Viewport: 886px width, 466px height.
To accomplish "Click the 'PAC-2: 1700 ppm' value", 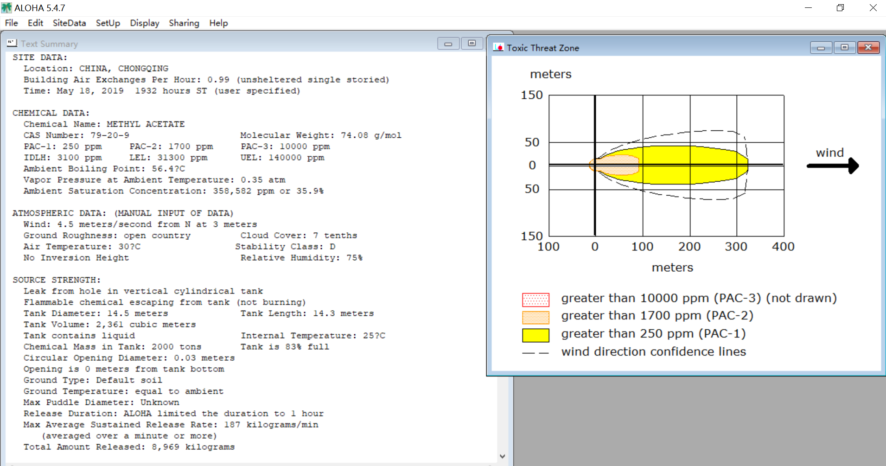I will (172, 147).
